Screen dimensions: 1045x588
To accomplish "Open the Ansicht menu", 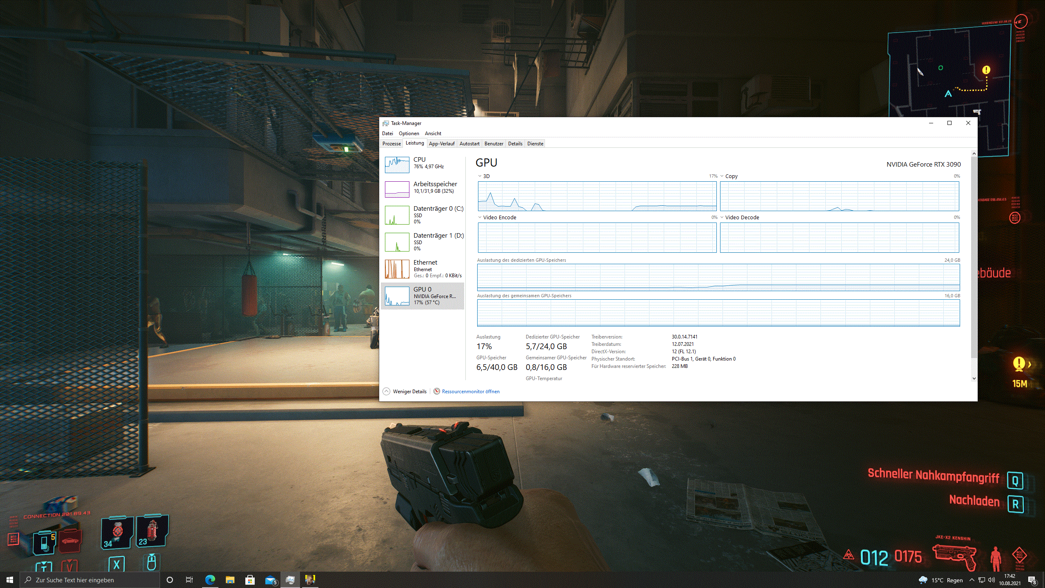I will coord(433,134).
